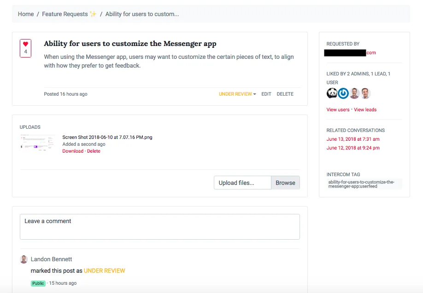
Task: Expand the UNDER REVIEW status dropdown
Action: click(x=237, y=94)
